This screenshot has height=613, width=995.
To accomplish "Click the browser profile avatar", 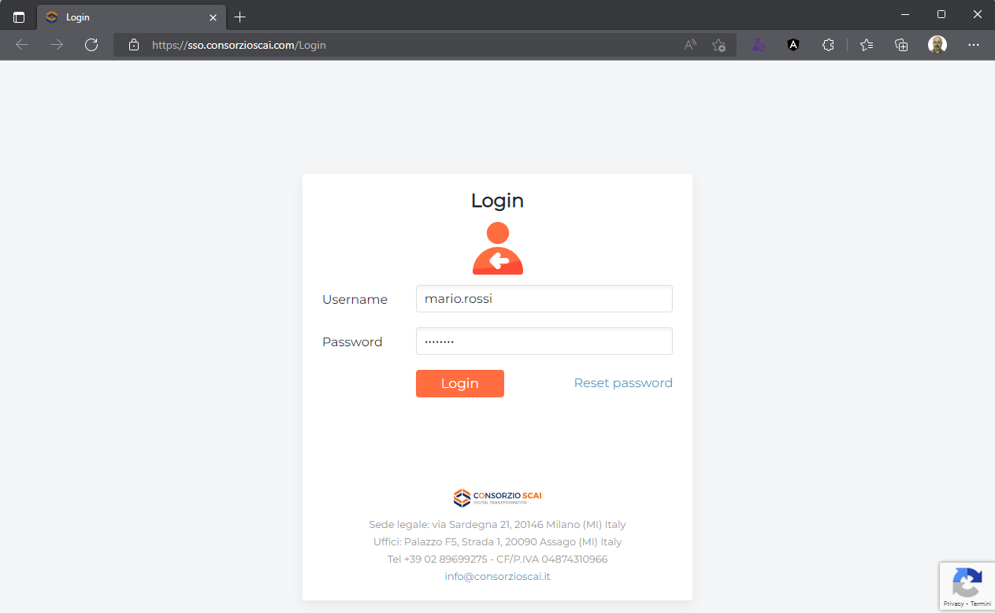I will (x=937, y=45).
